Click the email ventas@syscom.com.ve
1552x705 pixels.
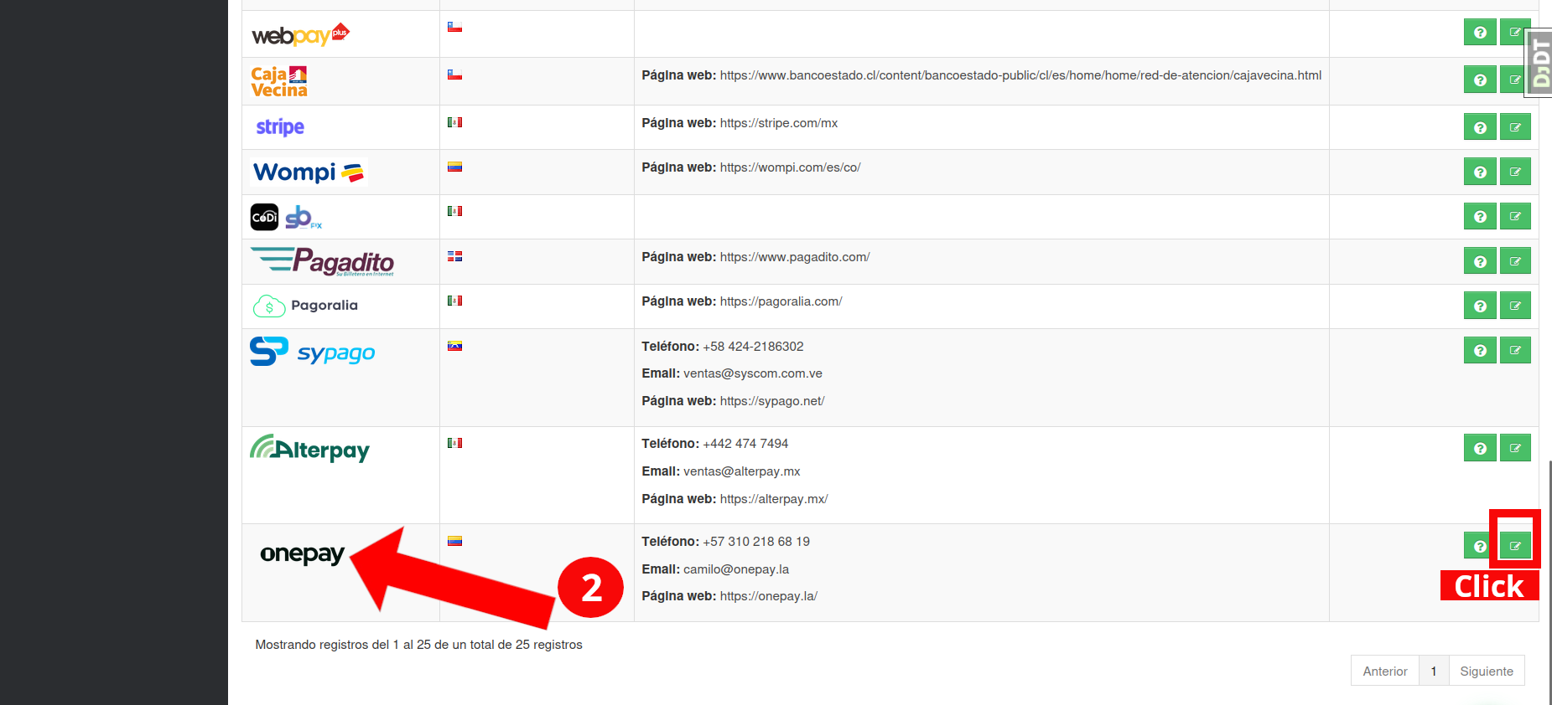tap(753, 373)
